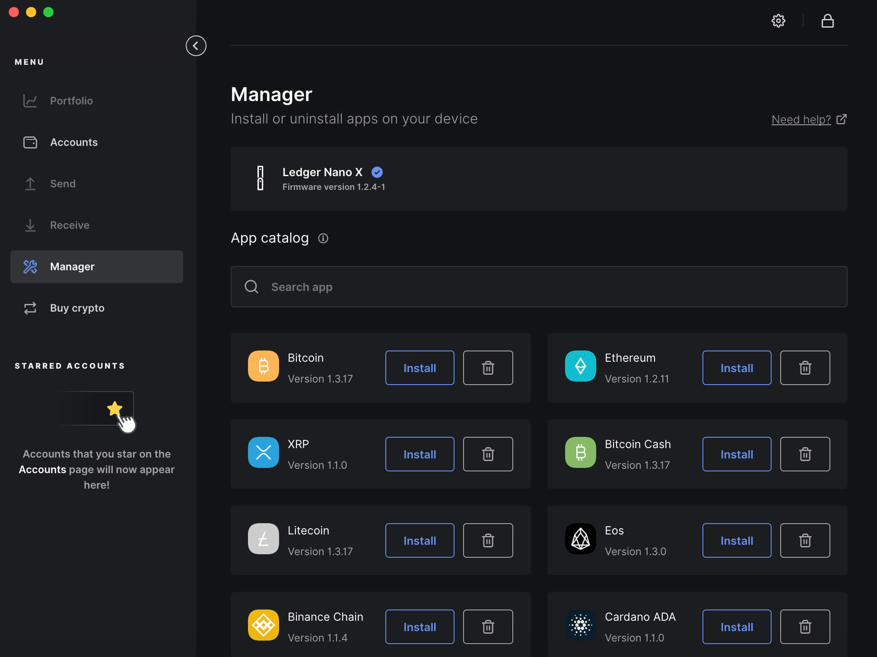Click the external link icon beside Need help
877x657 pixels.
pos(841,119)
